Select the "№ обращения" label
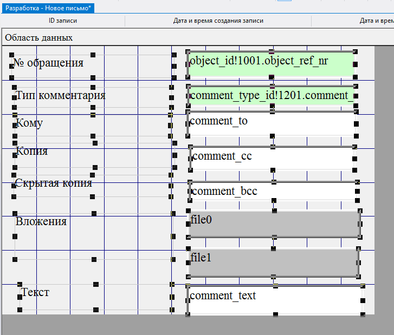The image size is (394, 335). pos(48,63)
